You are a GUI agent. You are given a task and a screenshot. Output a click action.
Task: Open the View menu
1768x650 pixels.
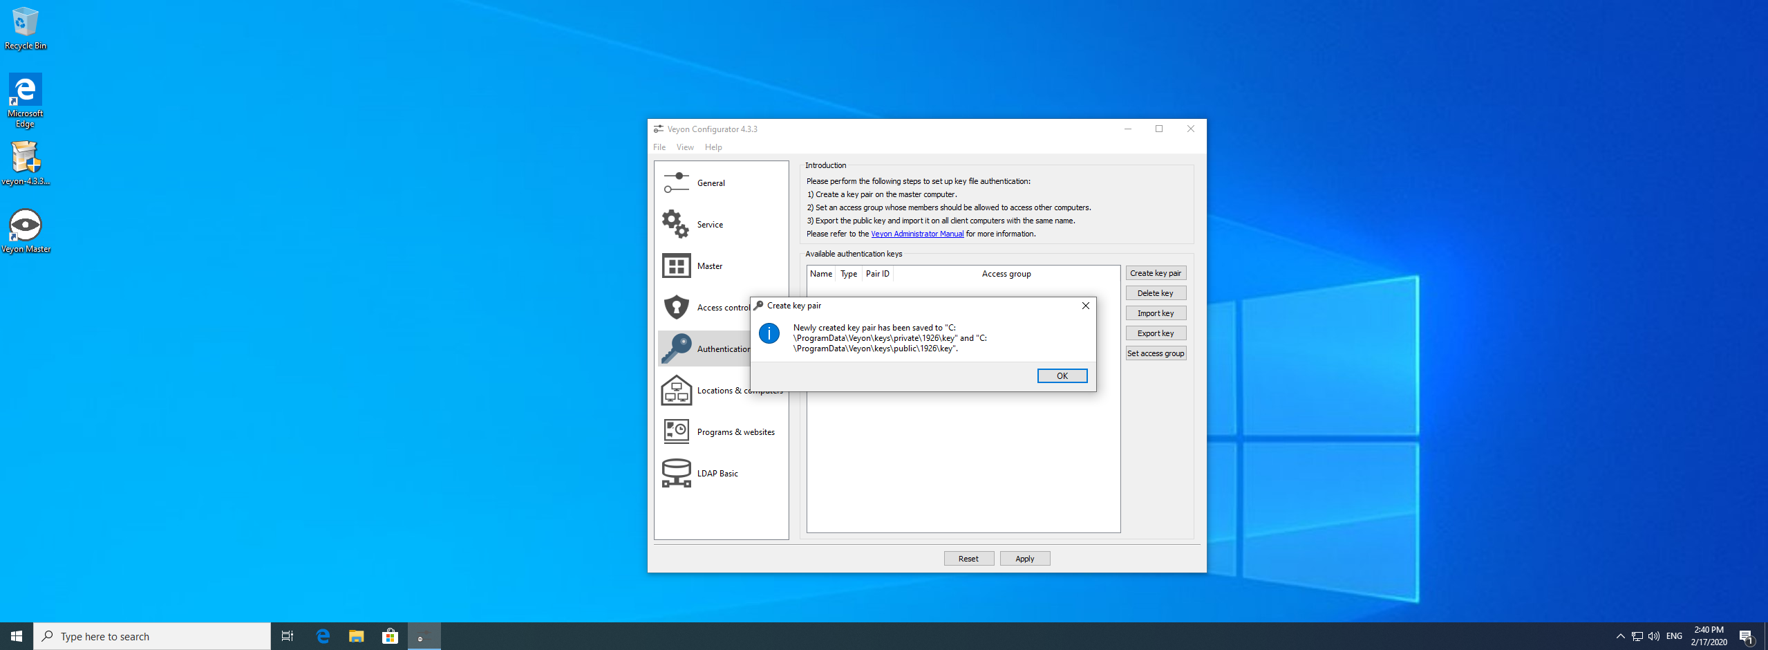click(685, 147)
